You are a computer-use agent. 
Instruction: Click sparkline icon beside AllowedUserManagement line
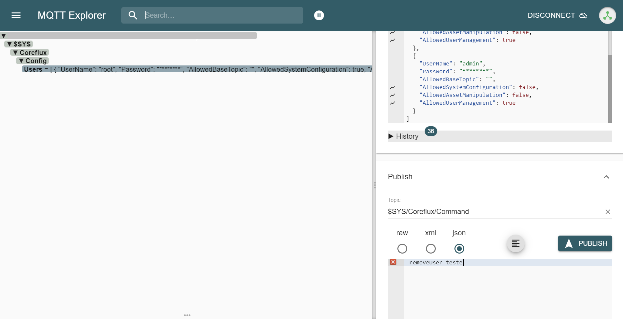coord(392,103)
